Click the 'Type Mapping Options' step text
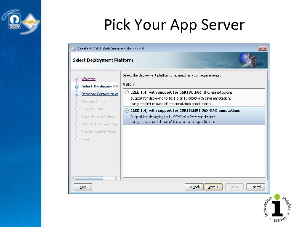 [98, 116]
